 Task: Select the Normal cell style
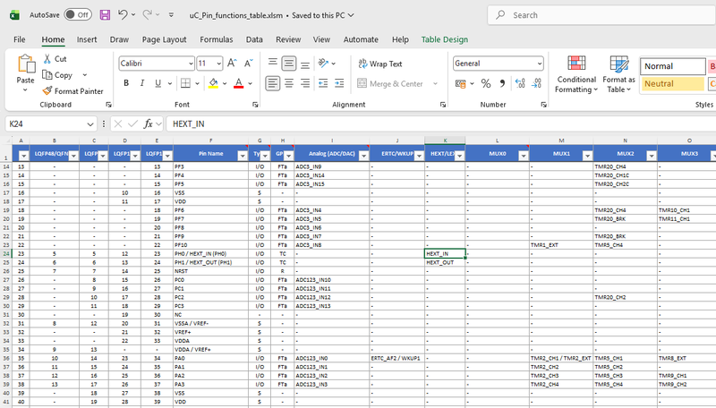pos(673,66)
